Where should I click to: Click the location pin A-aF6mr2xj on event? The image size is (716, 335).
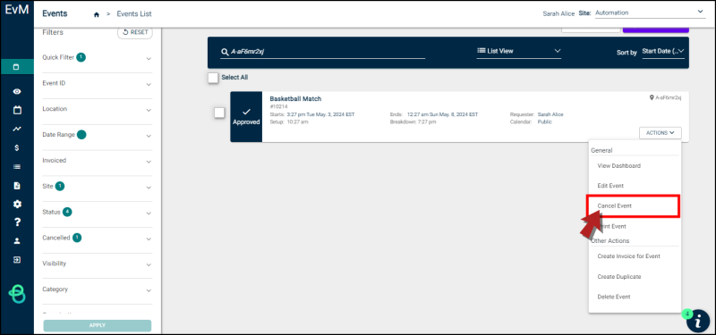click(x=665, y=97)
